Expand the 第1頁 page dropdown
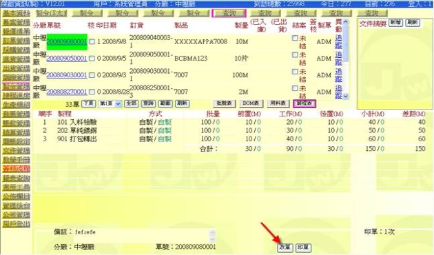 [110, 104]
